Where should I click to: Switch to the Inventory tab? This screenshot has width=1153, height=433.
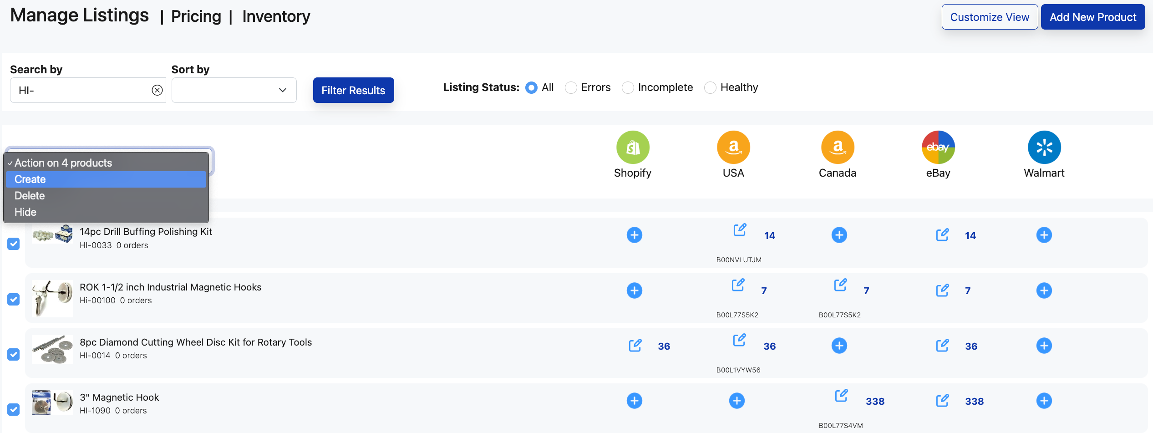pyautogui.click(x=276, y=16)
